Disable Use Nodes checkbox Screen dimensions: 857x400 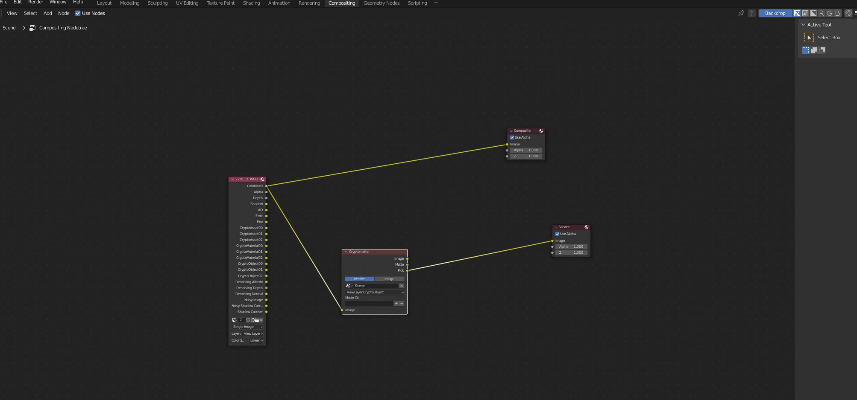click(78, 13)
